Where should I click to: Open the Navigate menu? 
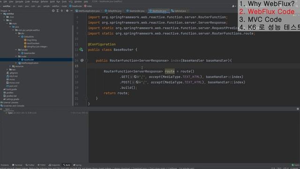(19, 1)
